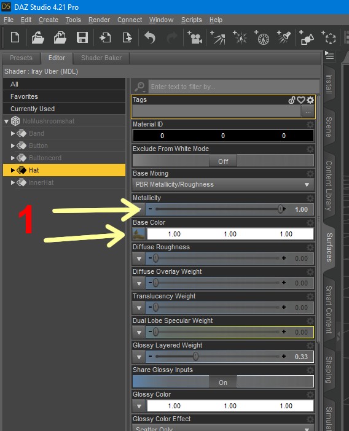
Task: Open the Glossy Layered Weight map arrow
Action: pos(139,357)
